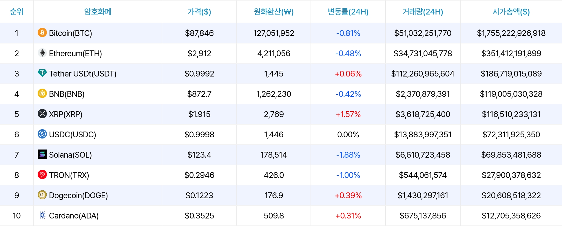Open the Bitcoin(BTC) name link
The image size is (562, 226).
coord(70,33)
